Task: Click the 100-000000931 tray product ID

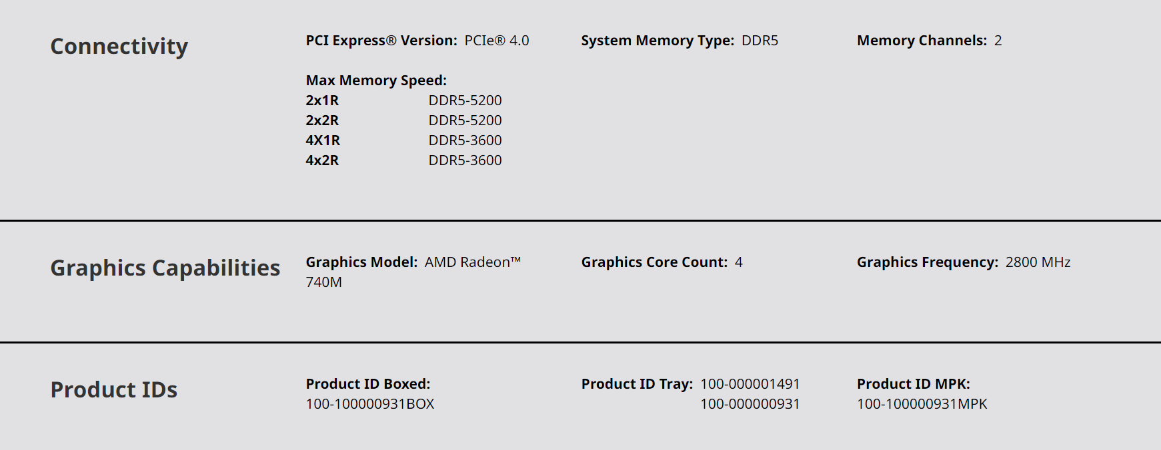Action: tap(750, 404)
